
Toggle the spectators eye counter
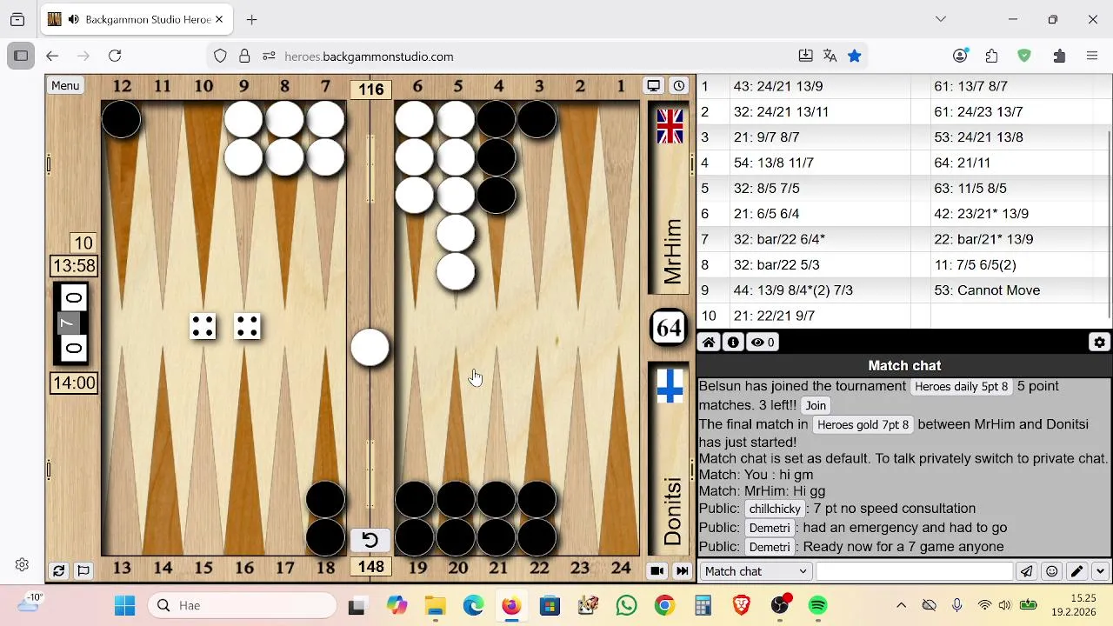763,343
